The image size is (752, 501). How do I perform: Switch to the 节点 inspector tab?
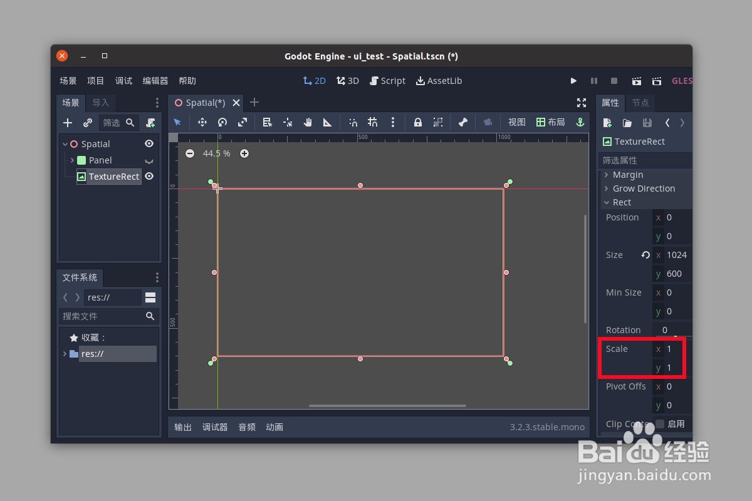[x=640, y=103]
